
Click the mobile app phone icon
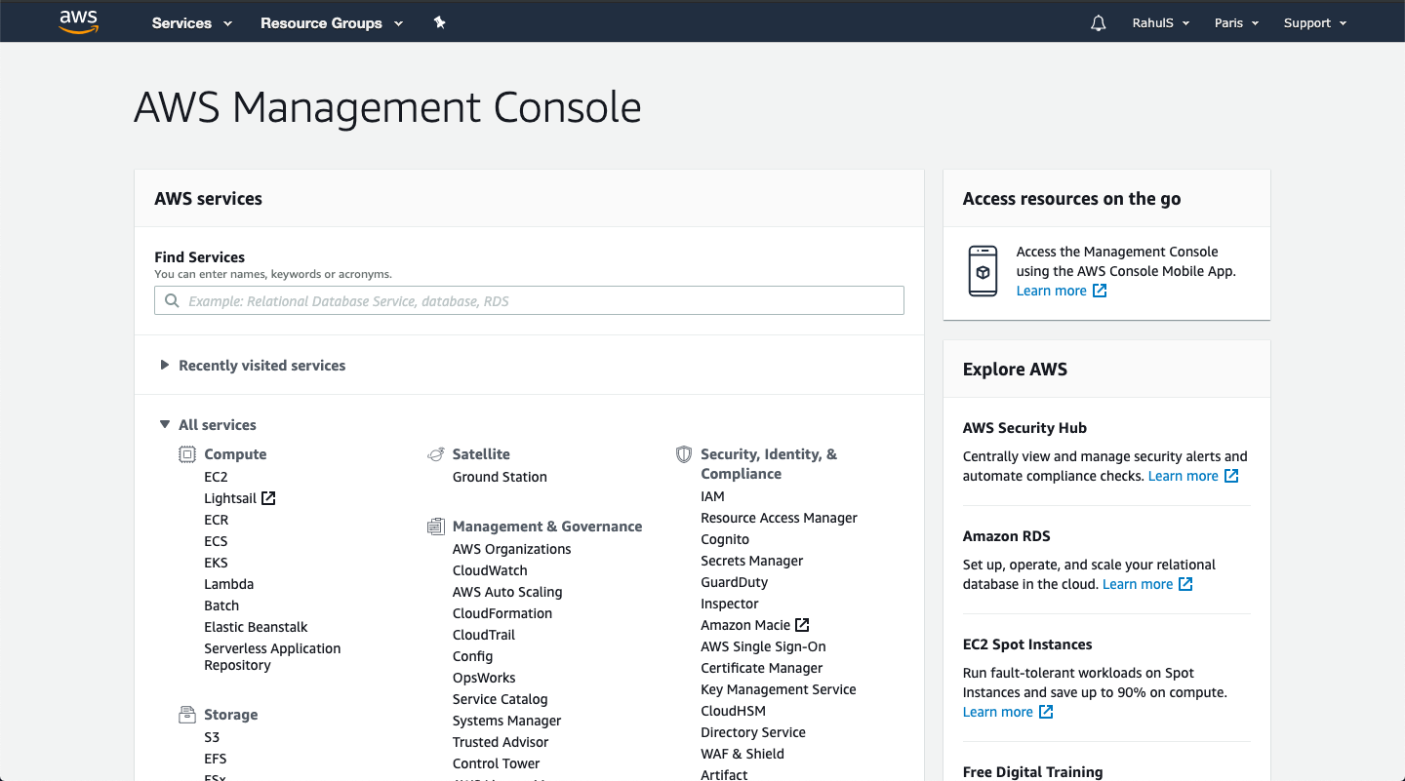tap(983, 271)
